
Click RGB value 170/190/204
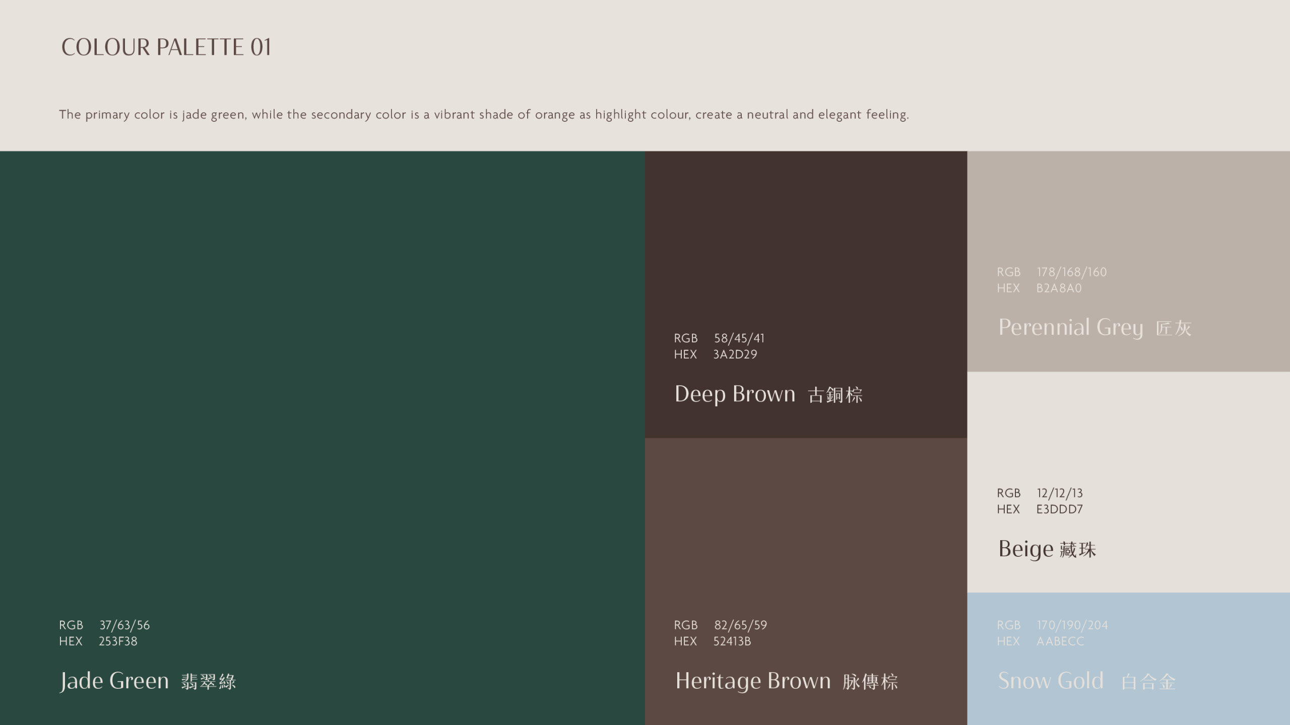tap(1072, 625)
